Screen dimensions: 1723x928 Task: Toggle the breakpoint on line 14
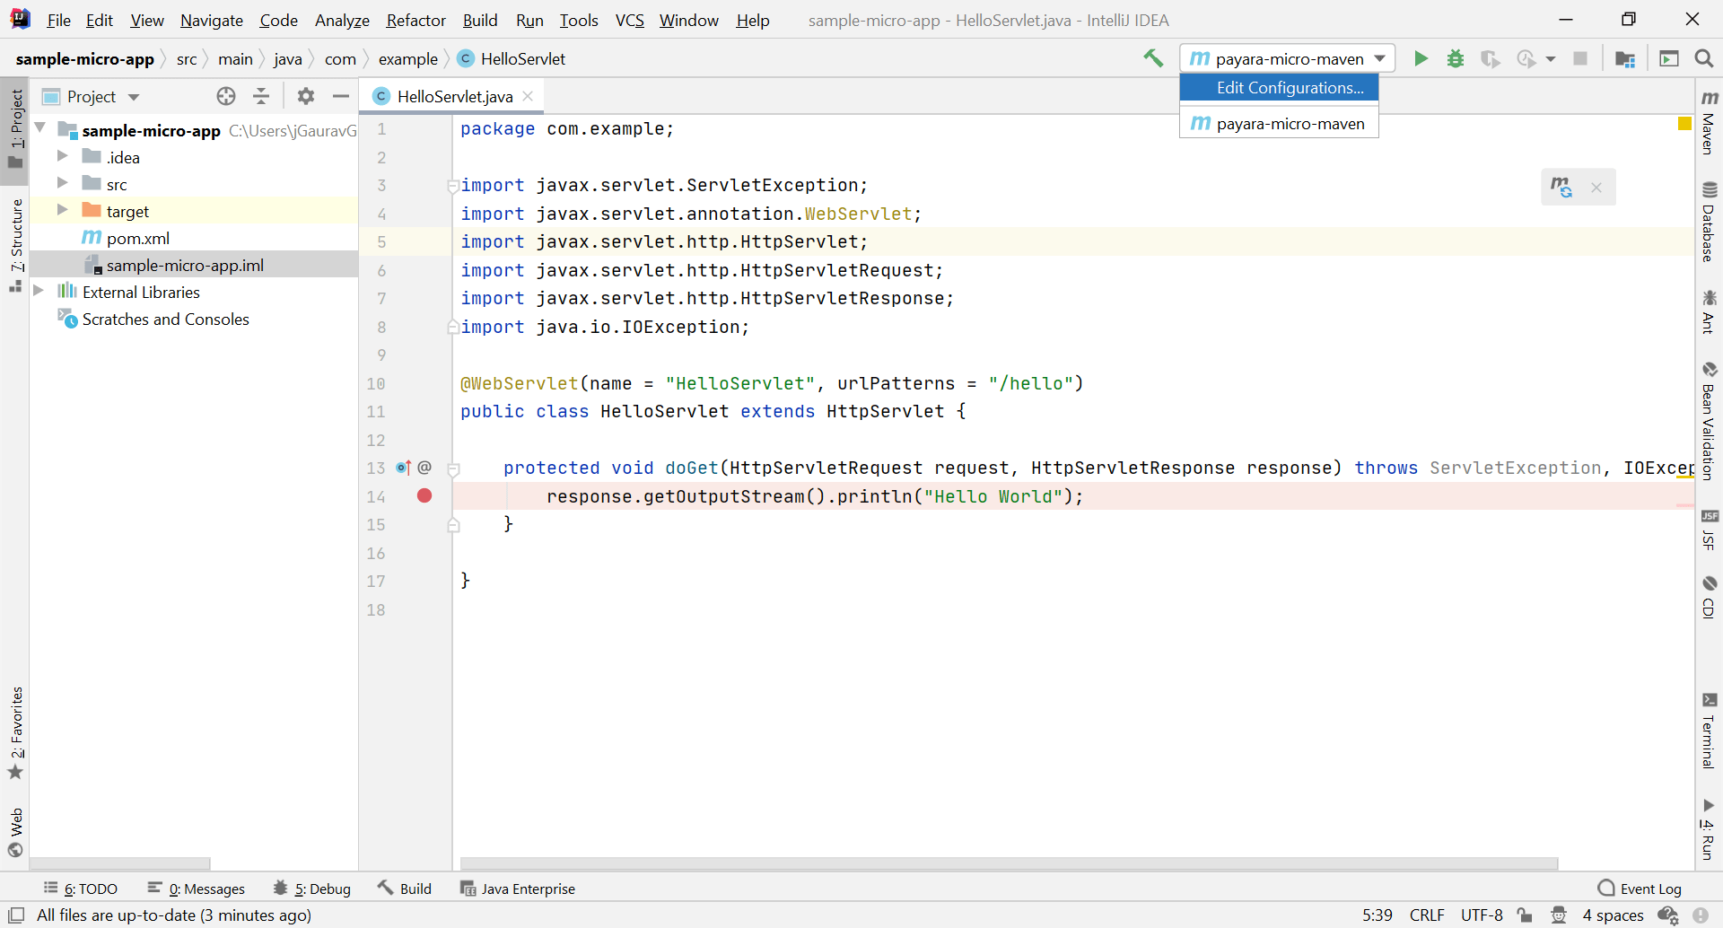[424, 495]
